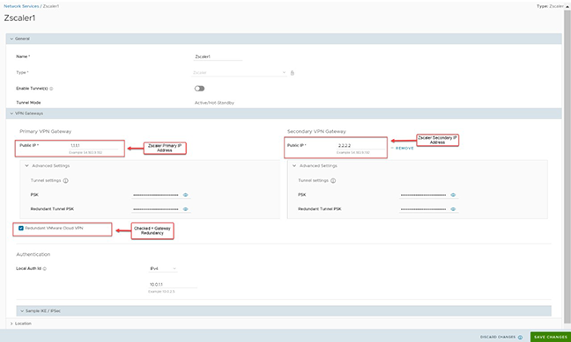Toggle the Enable Tunnel(s) switch
The height and width of the screenshot is (342, 571).
coord(199,89)
